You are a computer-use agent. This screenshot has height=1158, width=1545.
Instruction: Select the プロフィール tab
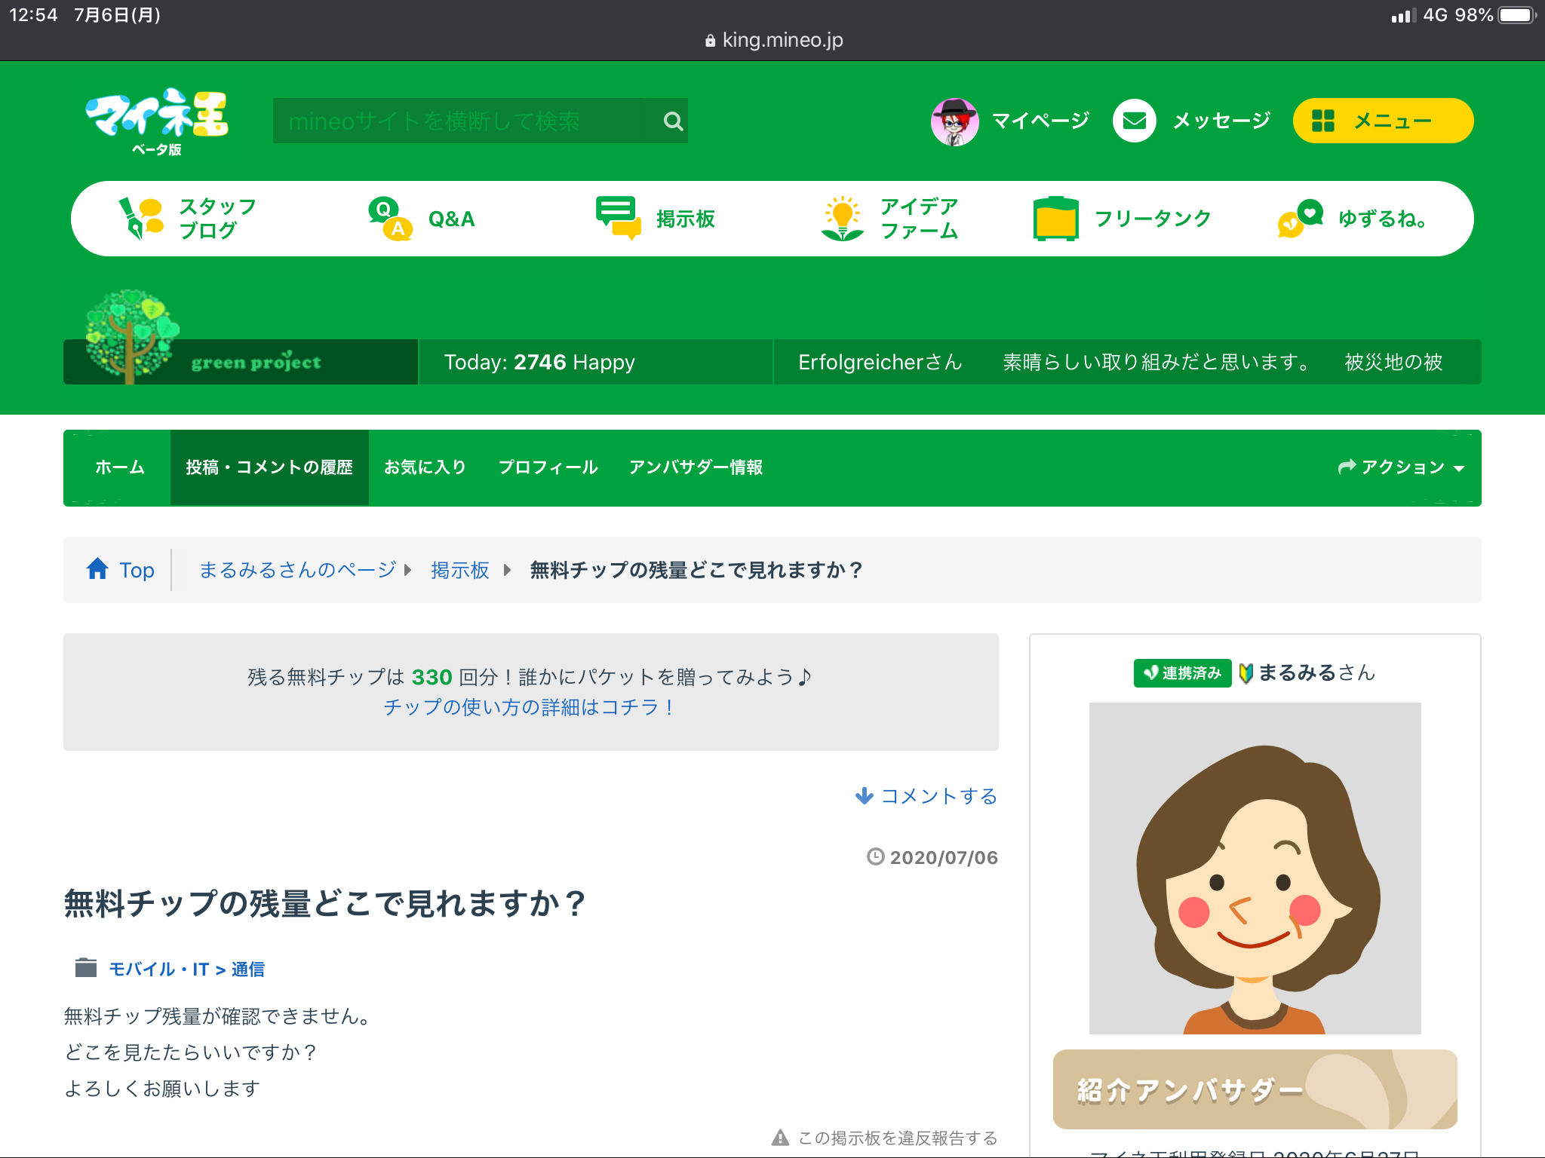[x=548, y=467]
